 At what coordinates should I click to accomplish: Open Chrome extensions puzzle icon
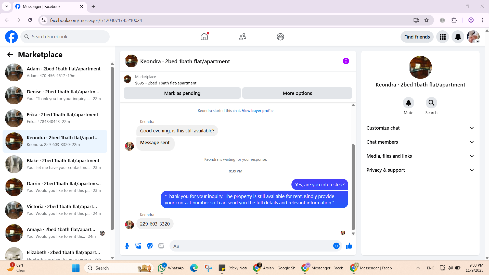click(454, 20)
